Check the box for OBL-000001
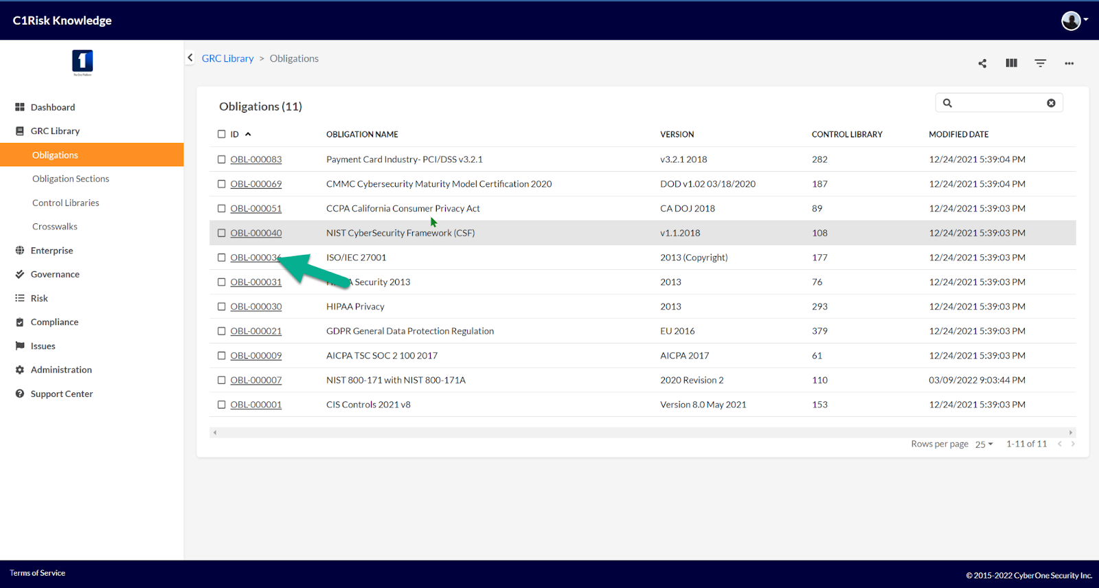 pos(221,405)
